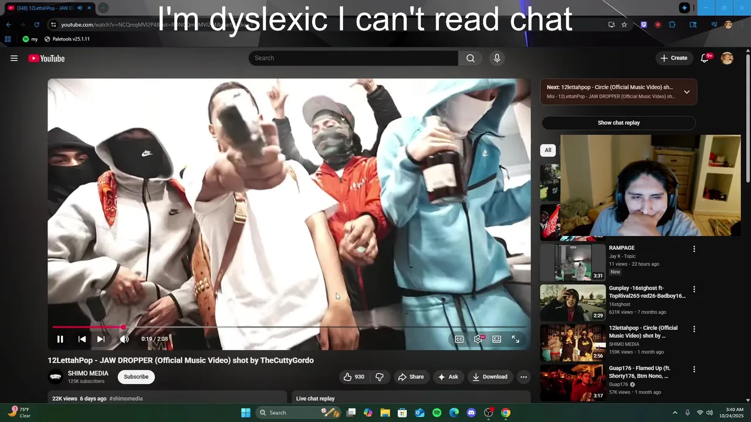
Task: Open the taskbar clock showing 3:40 AM
Action: pyautogui.click(x=735, y=413)
